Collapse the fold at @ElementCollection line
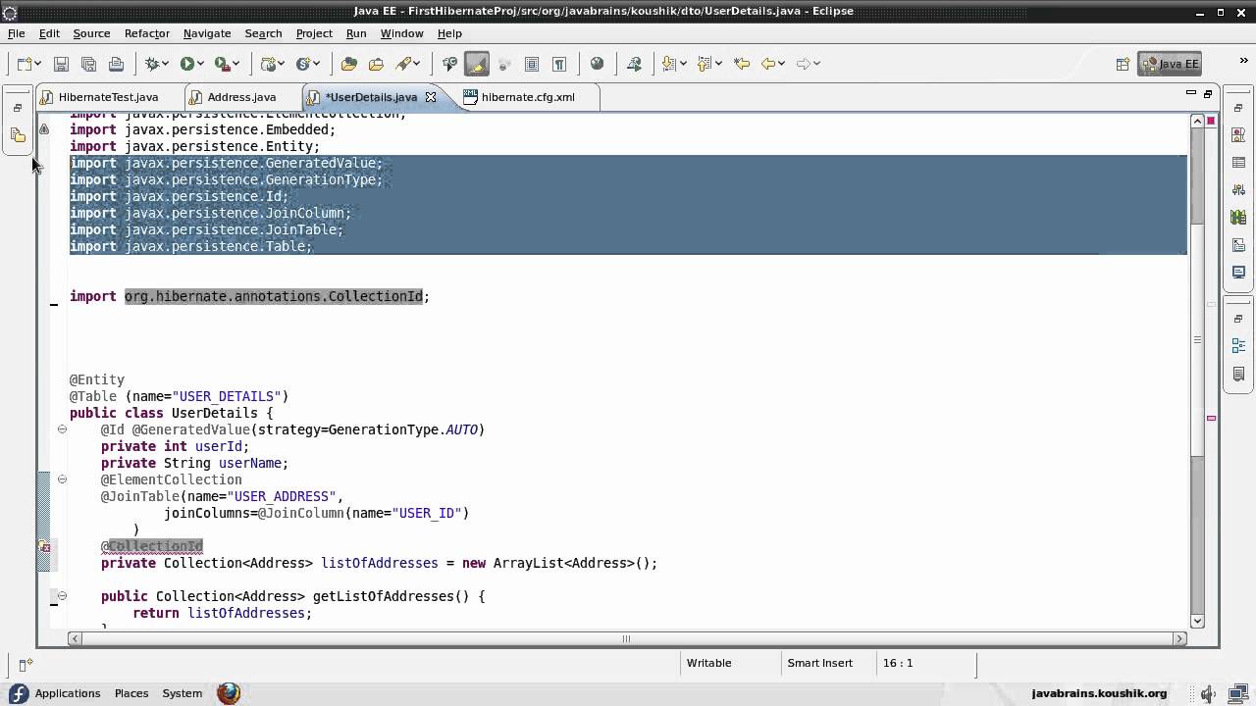The height and width of the screenshot is (706, 1256). (62, 479)
